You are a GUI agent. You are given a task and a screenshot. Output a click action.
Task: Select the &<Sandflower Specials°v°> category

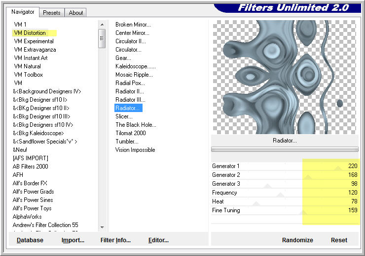45,141
